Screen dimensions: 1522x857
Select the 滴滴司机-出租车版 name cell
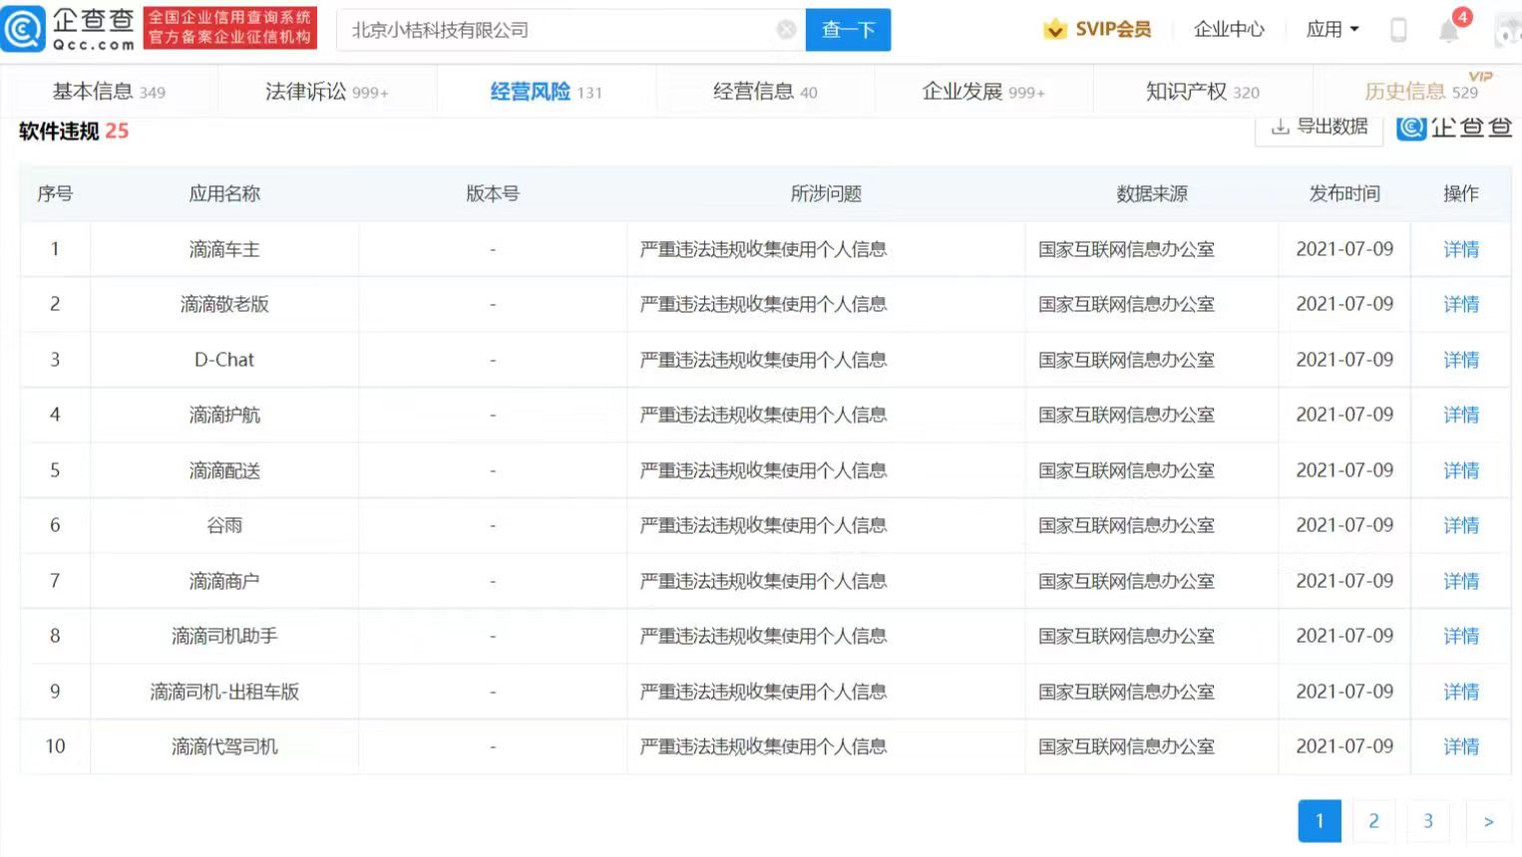[x=224, y=692]
